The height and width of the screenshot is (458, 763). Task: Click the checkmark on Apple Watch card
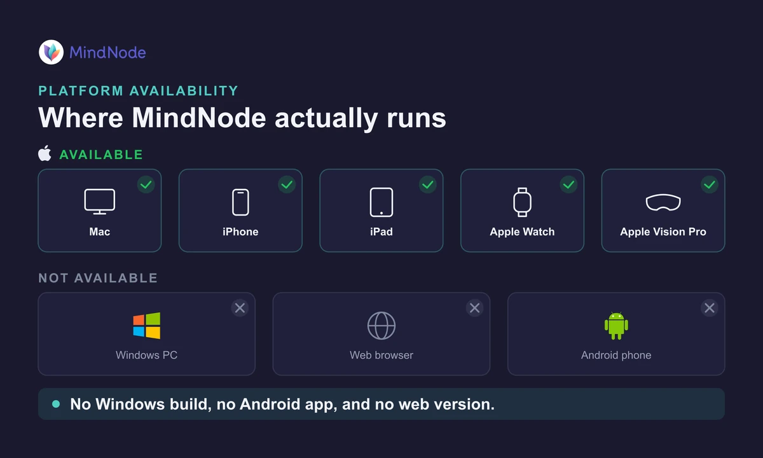[568, 184]
